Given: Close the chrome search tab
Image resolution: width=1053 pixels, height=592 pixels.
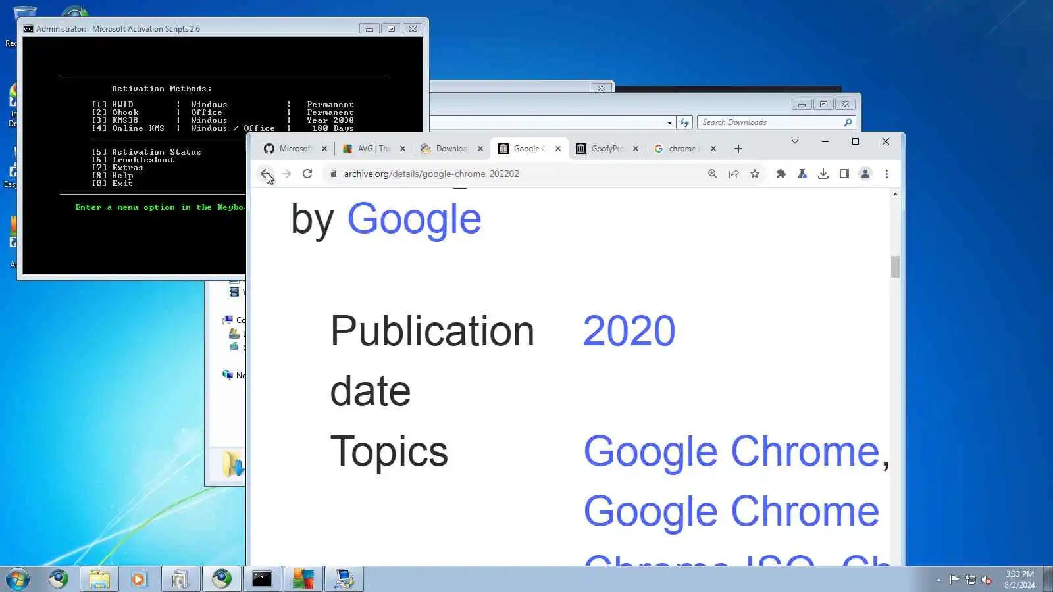Looking at the screenshot, I should coord(713,149).
